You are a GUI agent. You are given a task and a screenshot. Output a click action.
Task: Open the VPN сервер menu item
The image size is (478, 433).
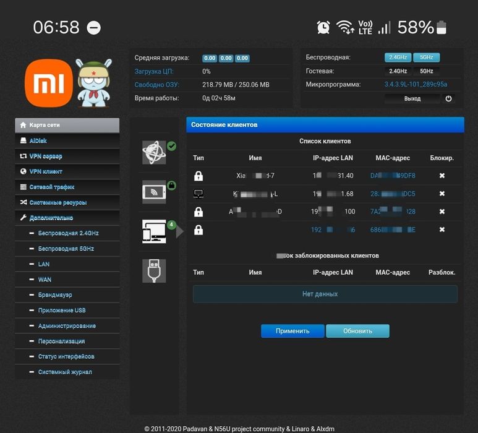[67, 156]
